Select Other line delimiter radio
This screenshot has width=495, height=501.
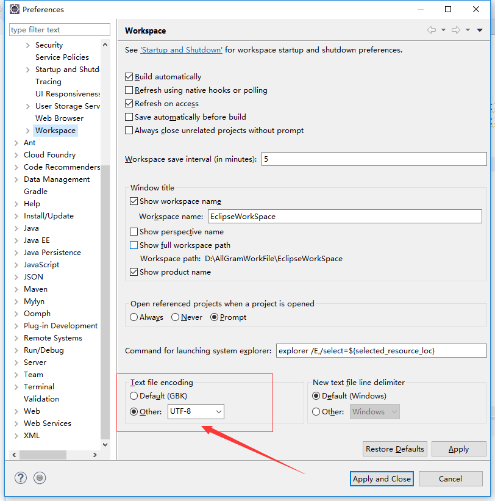tap(316, 411)
